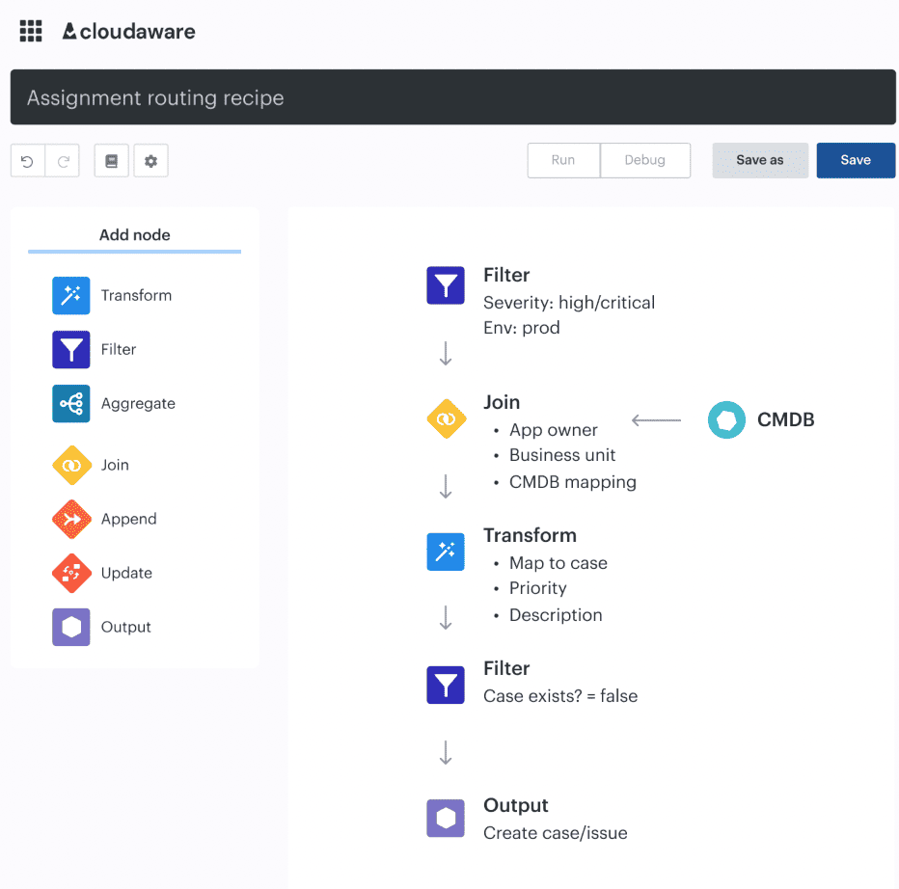Select the CMDB source node icon

726,419
